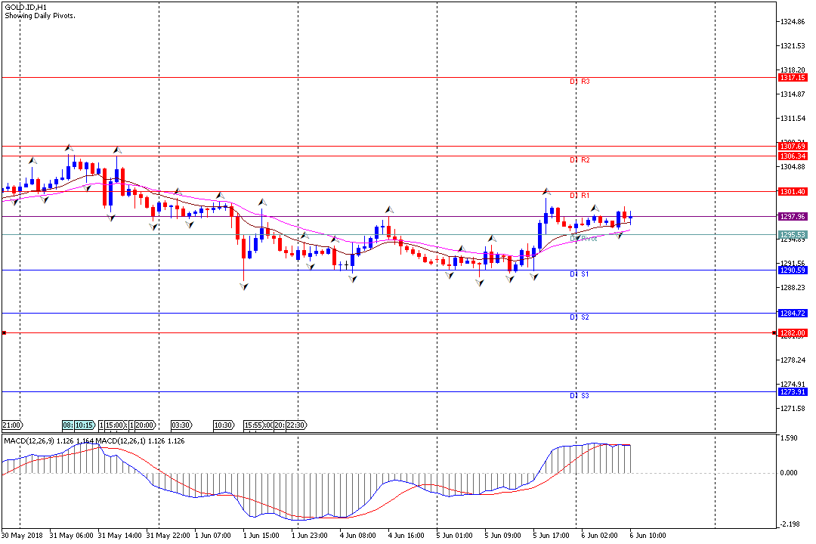Screen dimensions: 816x544
Task: Click the GOLD.ID,H1 chart title
Action: tap(26, 8)
